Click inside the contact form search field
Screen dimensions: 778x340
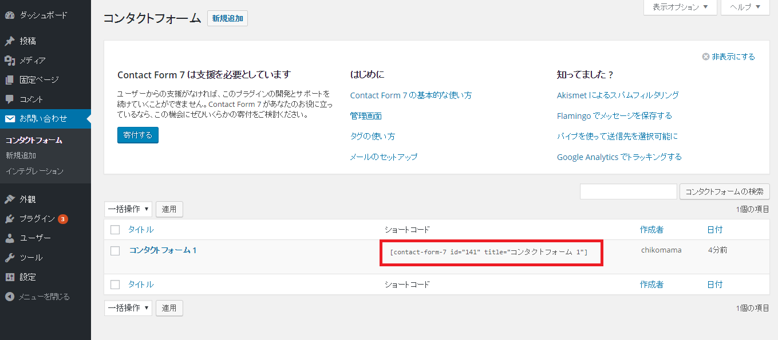(x=628, y=191)
